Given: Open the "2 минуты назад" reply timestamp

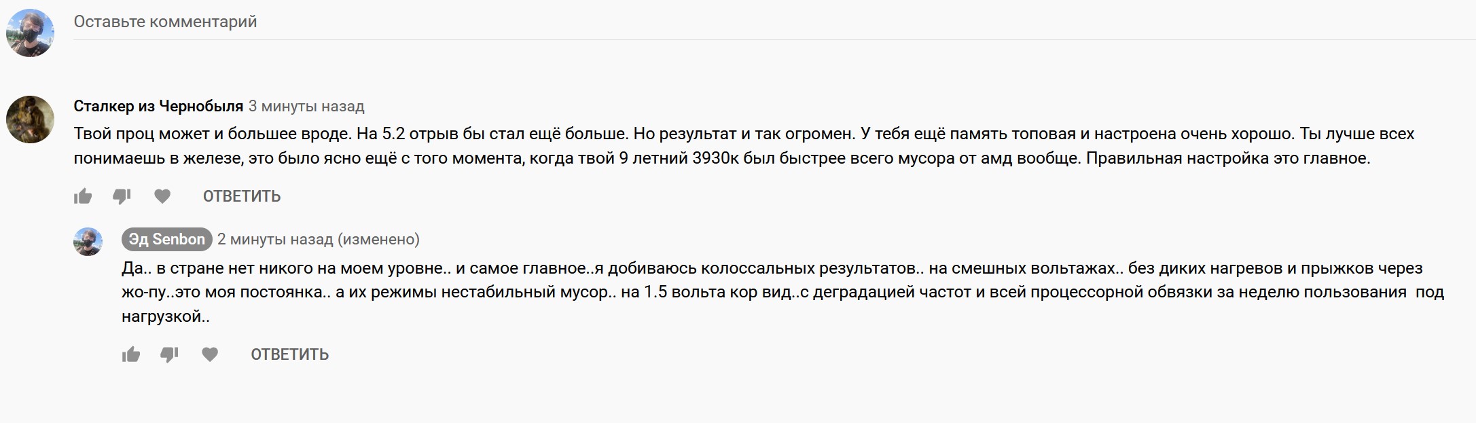Looking at the screenshot, I should [275, 239].
